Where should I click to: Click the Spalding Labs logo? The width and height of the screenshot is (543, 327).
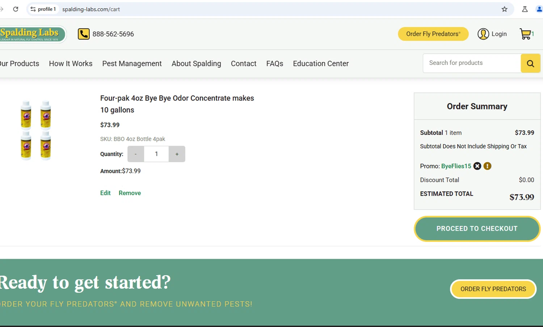pyautogui.click(x=32, y=34)
